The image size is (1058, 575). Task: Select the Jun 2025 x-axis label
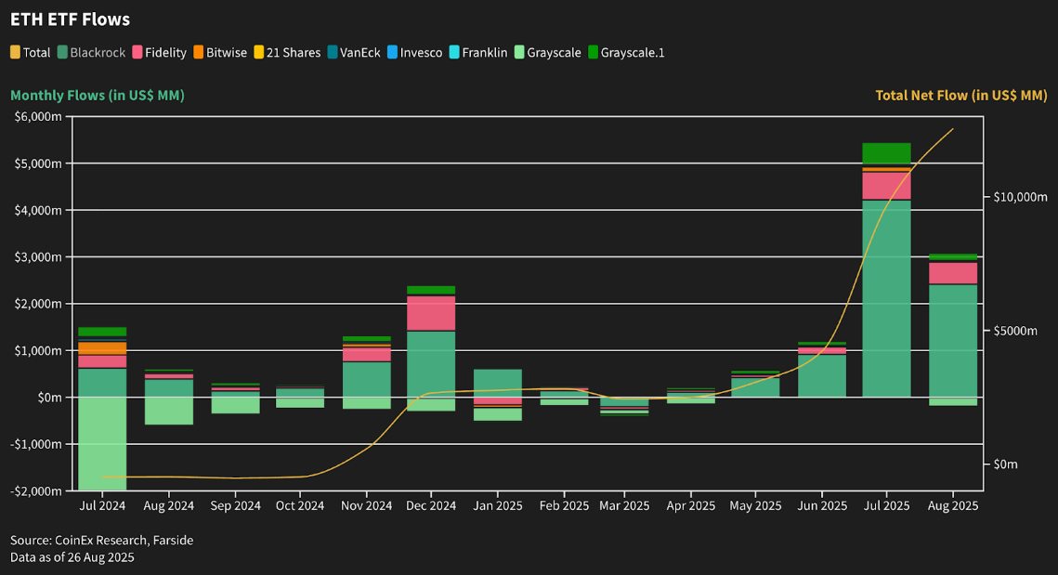[822, 505]
